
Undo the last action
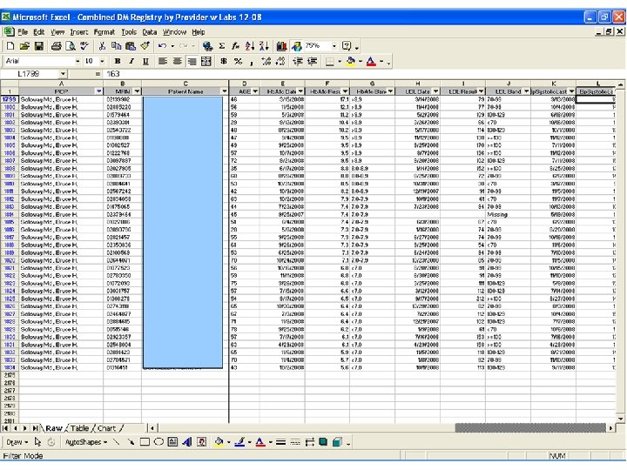[162, 46]
